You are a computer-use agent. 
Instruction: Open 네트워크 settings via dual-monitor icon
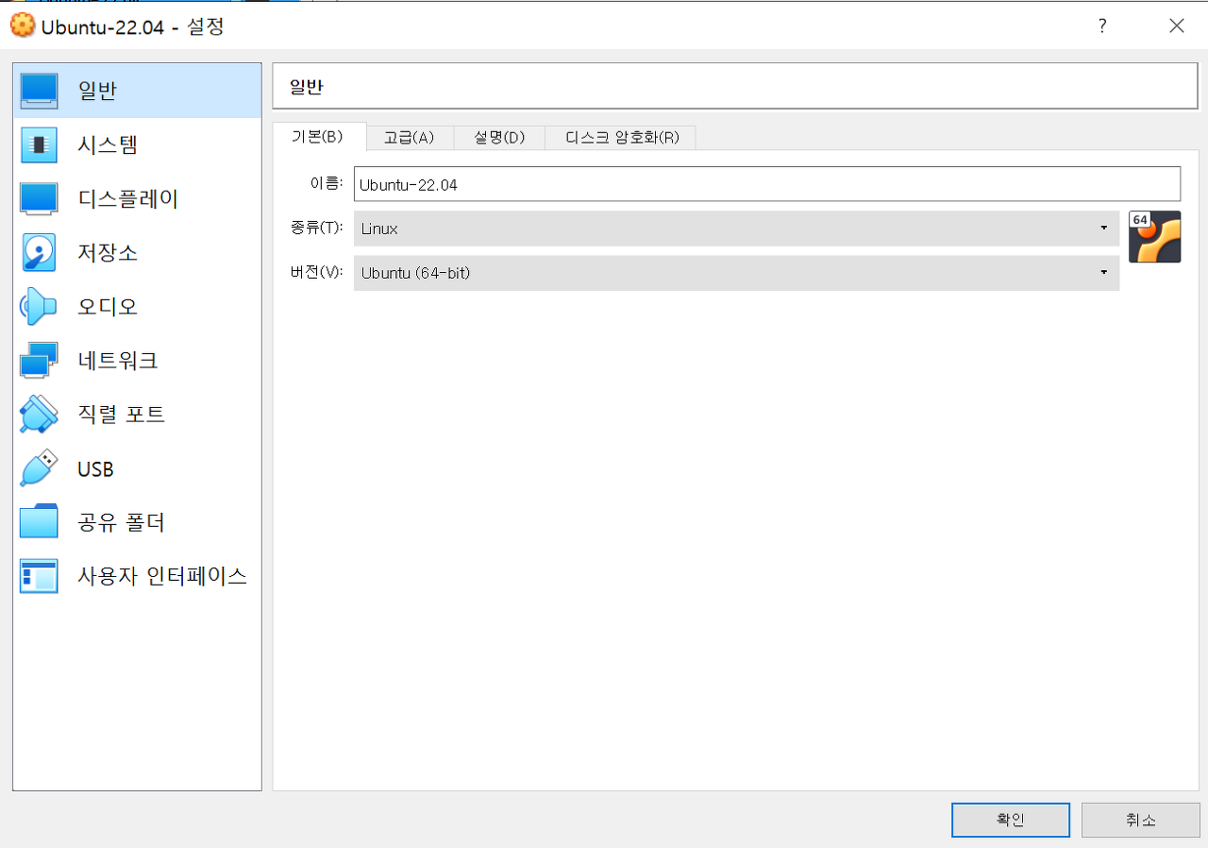39,360
